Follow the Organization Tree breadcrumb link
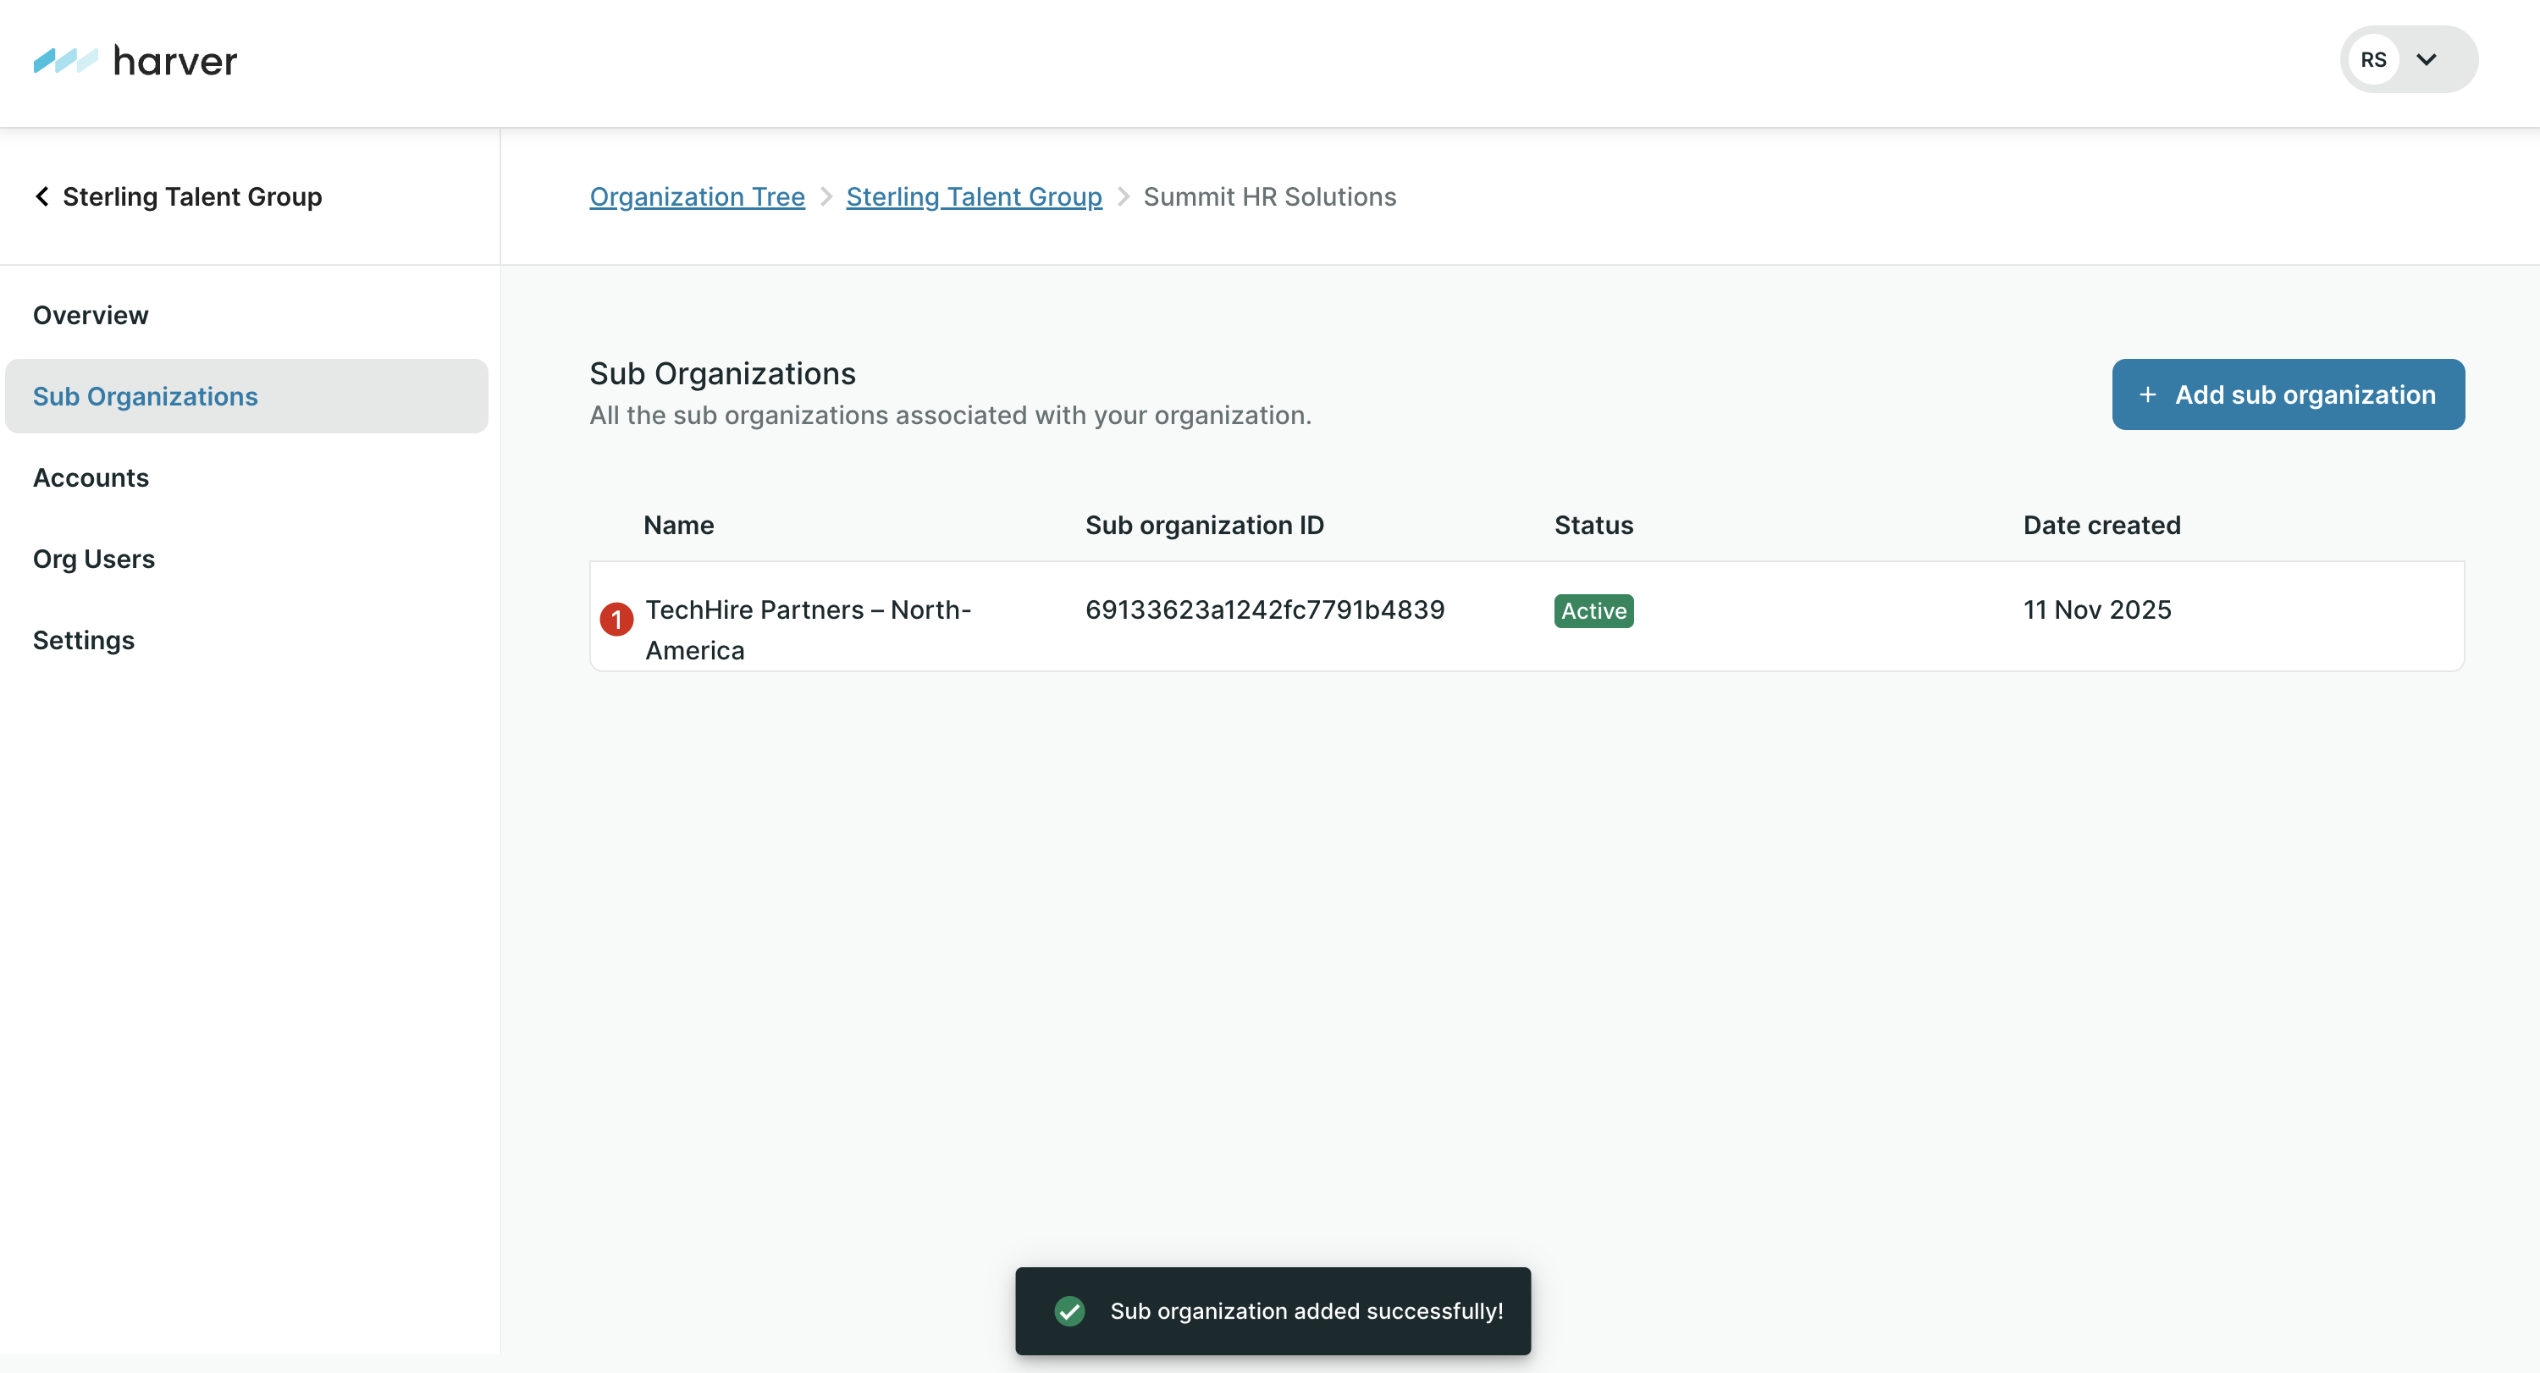The image size is (2540, 1373). coord(697,197)
